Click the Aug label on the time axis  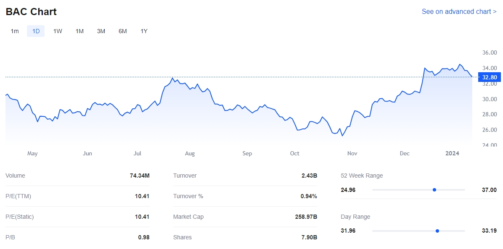click(x=190, y=153)
